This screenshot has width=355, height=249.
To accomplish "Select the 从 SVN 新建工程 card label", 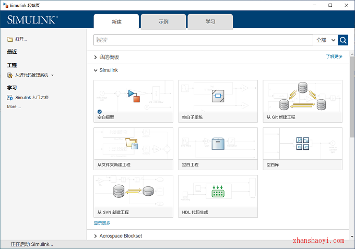I will (113, 212).
